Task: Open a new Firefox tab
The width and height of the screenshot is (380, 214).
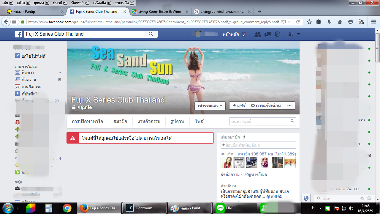Action: 259,12
